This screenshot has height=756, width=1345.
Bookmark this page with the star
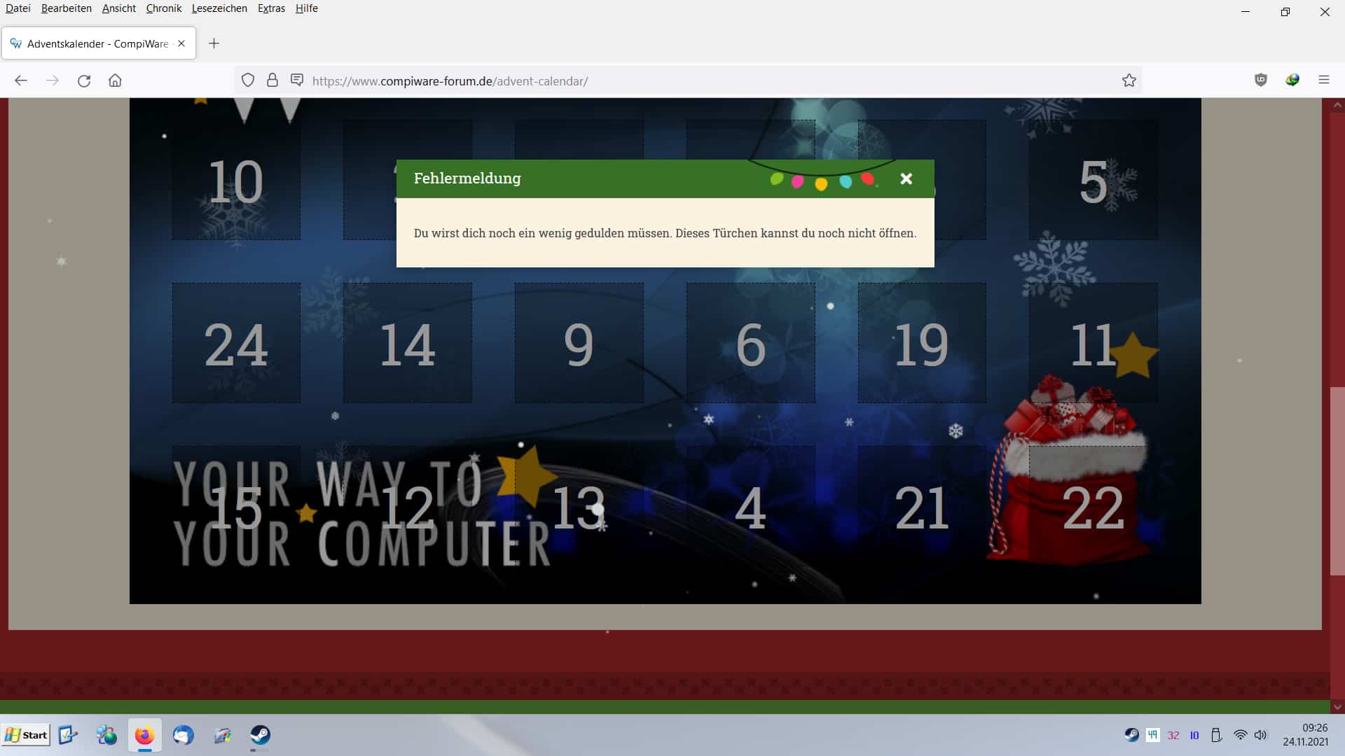tap(1129, 80)
